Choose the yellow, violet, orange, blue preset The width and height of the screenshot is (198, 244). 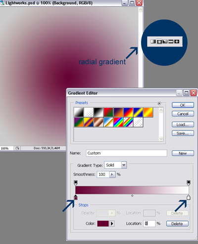[x=89, y=122]
